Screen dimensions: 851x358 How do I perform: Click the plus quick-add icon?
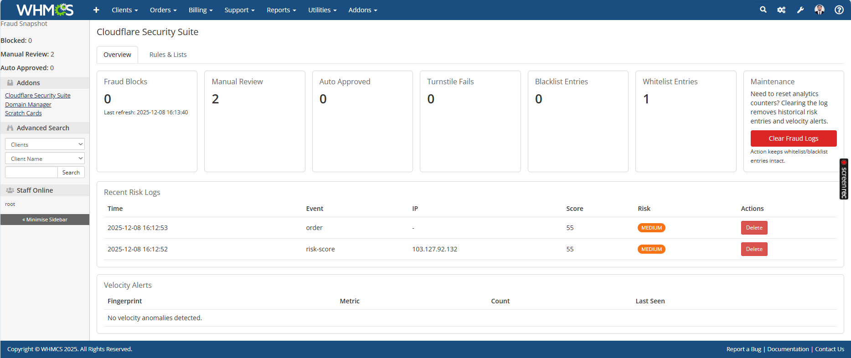[x=96, y=10]
